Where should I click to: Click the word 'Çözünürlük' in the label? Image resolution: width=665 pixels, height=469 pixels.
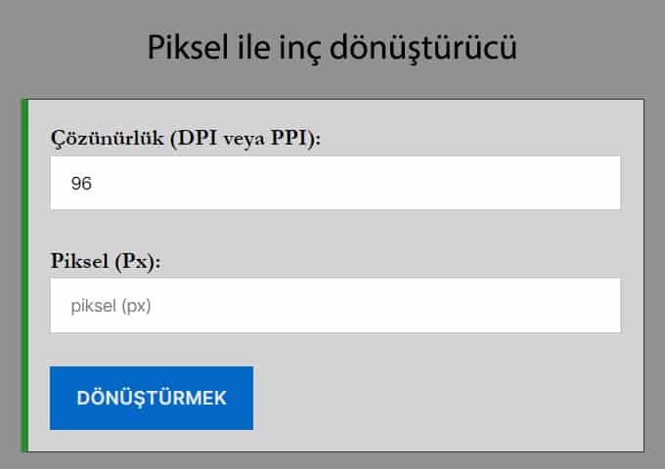108,138
